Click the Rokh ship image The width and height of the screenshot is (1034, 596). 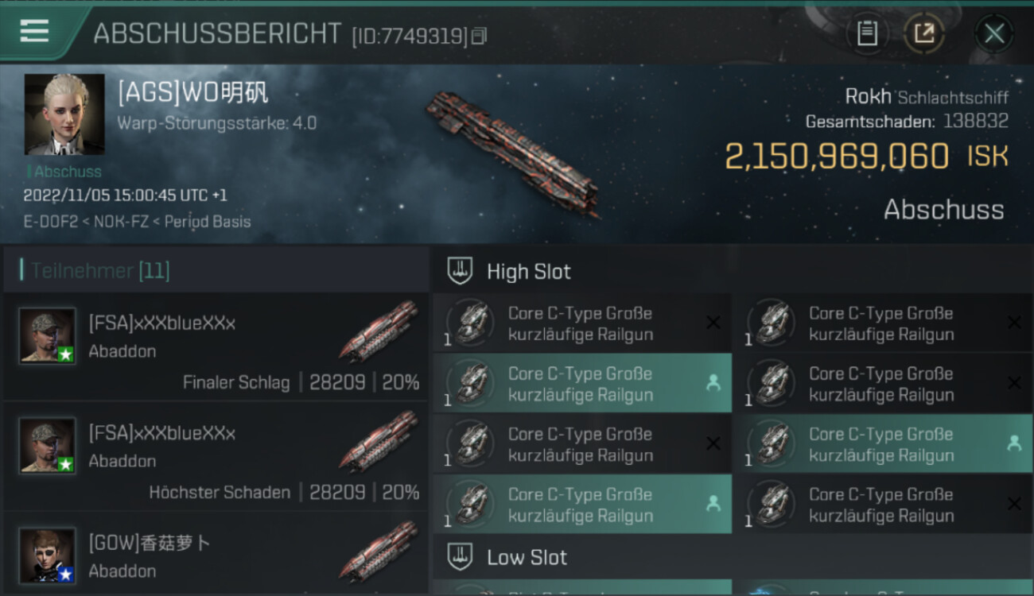coord(511,152)
